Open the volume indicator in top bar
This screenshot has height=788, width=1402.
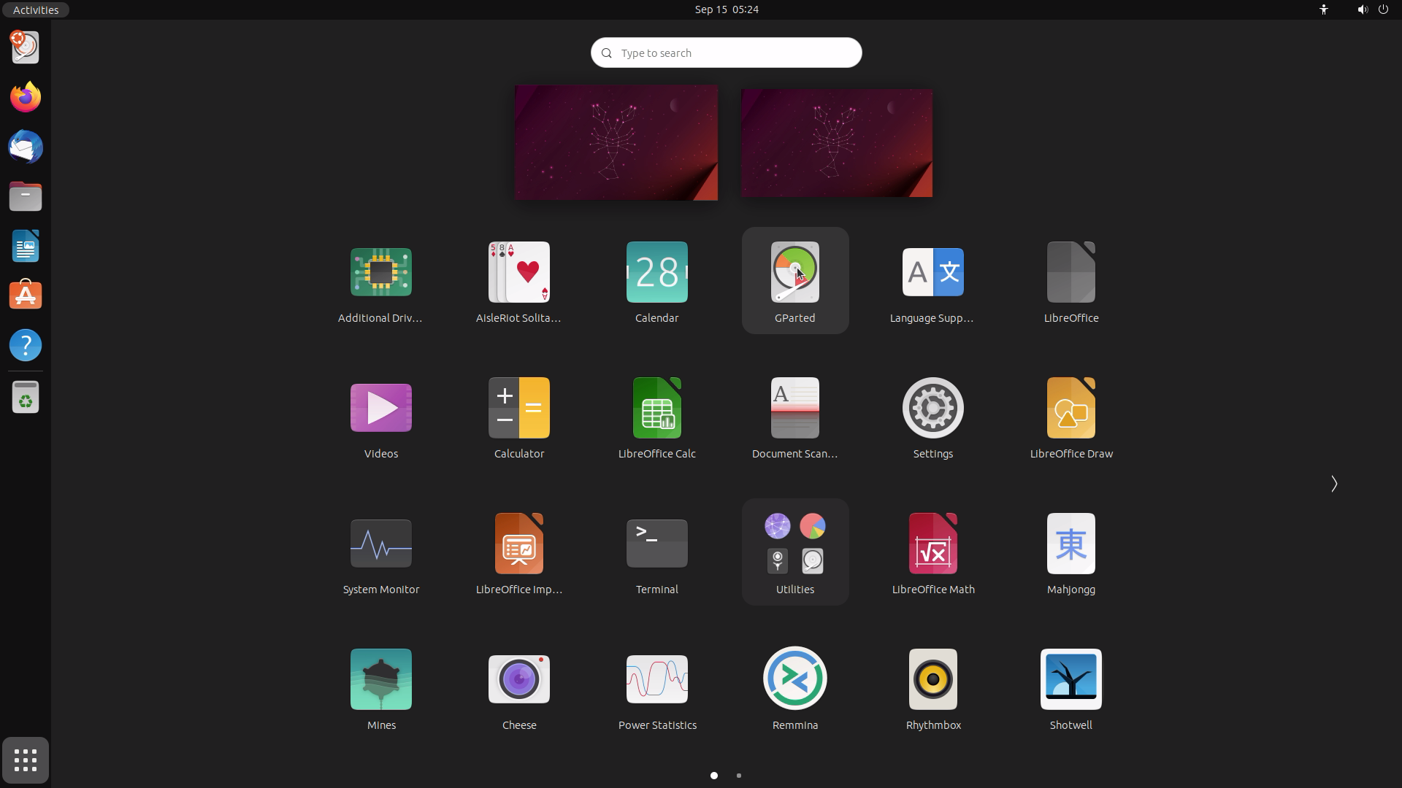click(x=1362, y=9)
